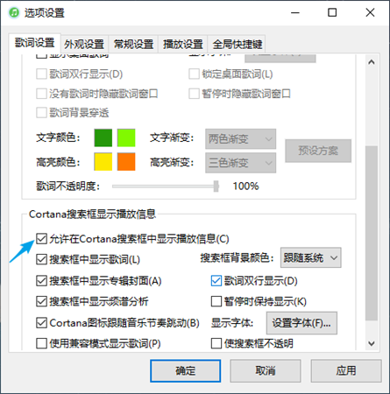Open the text gradient two-color dropdown
Screen dimensions: 390x394
(240, 139)
